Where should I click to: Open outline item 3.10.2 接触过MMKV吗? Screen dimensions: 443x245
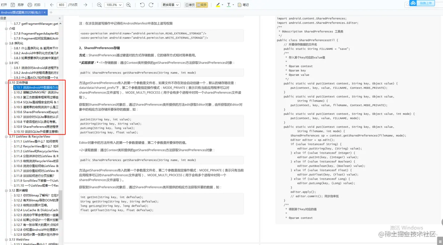tap(36, 92)
